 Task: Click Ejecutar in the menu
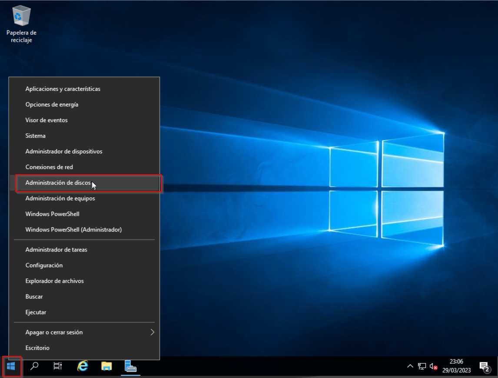[36, 312]
